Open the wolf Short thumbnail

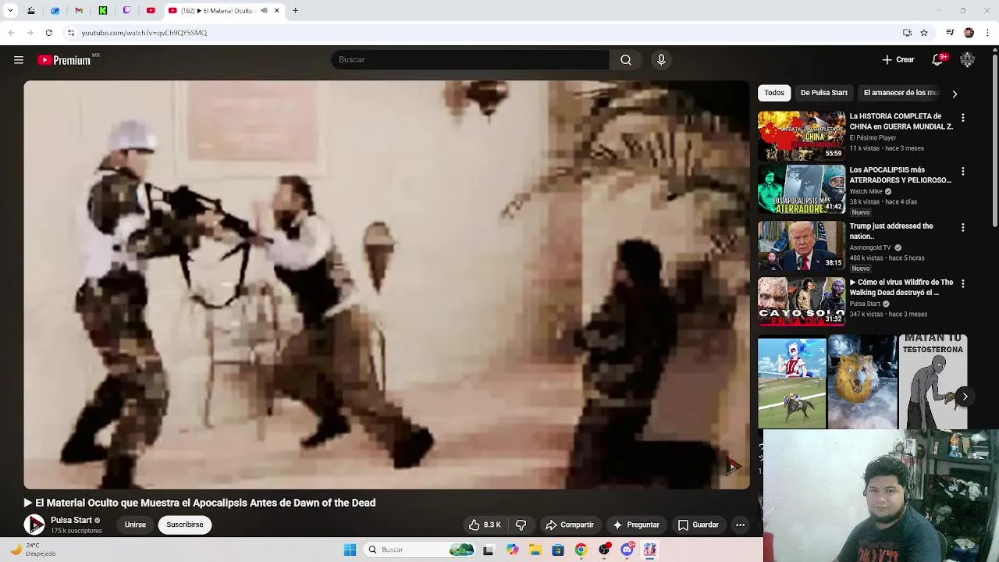[862, 382]
